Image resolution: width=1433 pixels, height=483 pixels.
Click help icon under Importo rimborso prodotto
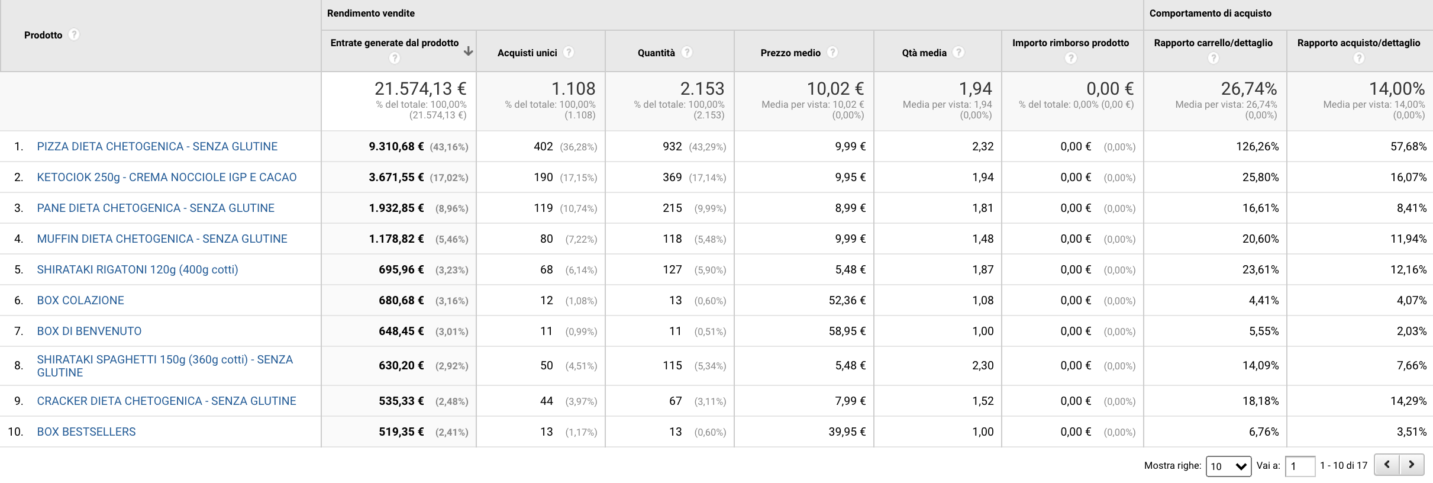[1071, 58]
